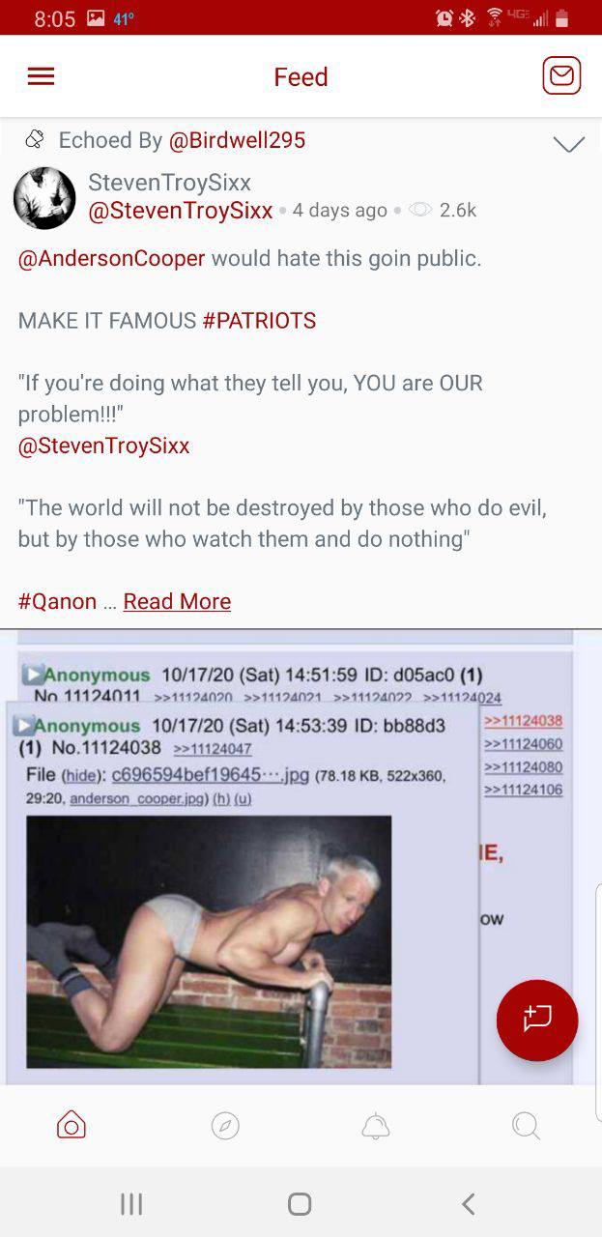Viewport: 602px width, 1237px height.
Task: Open the hamburger menu
Action: coord(41,76)
